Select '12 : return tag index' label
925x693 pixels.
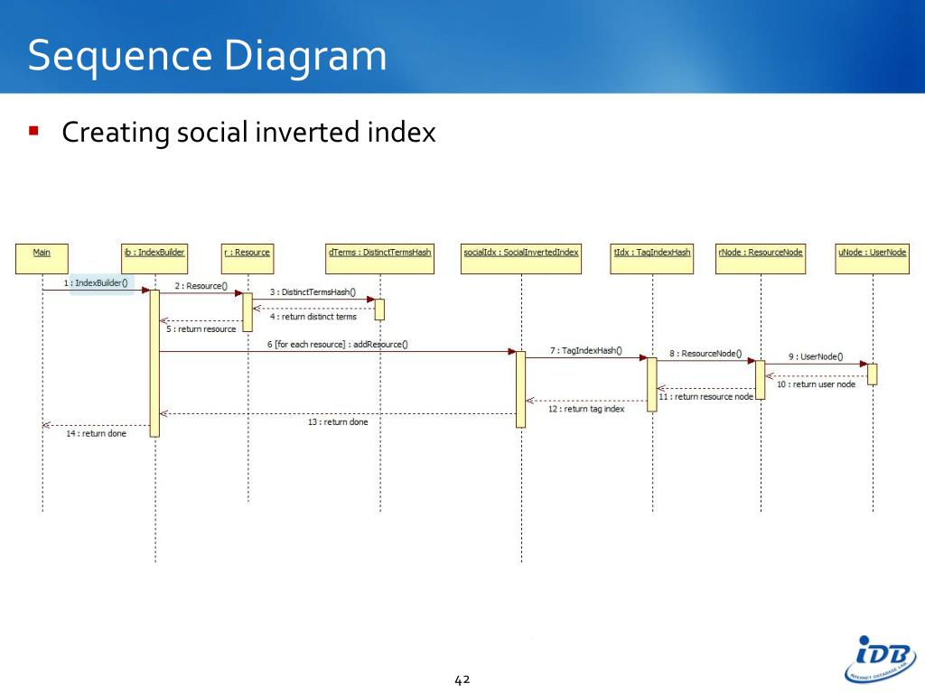[586, 409]
